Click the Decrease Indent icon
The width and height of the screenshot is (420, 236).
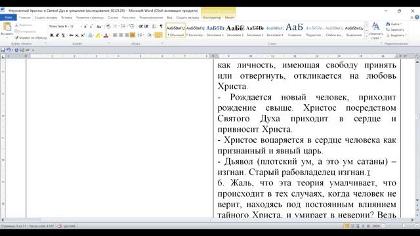click(x=140, y=26)
